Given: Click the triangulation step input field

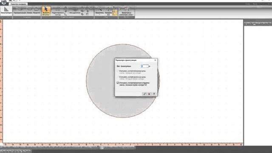Looking at the screenshot, I should coord(145,66).
